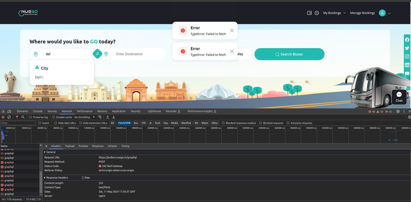Open the wallet icon in the header
The height and width of the screenshot is (202, 411).
coord(310,13)
